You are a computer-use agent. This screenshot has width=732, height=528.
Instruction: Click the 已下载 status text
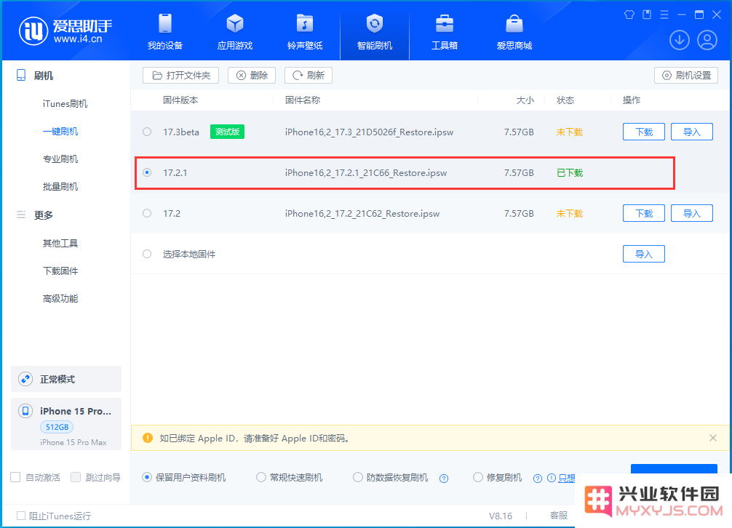click(570, 173)
